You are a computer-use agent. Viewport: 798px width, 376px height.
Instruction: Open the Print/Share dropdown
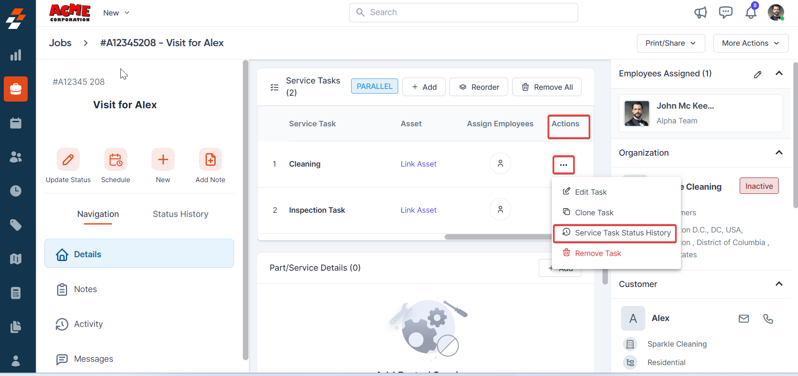coord(670,43)
